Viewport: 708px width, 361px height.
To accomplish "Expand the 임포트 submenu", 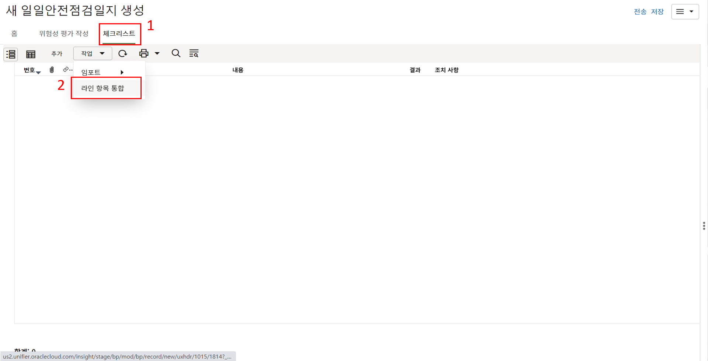I will (102, 72).
